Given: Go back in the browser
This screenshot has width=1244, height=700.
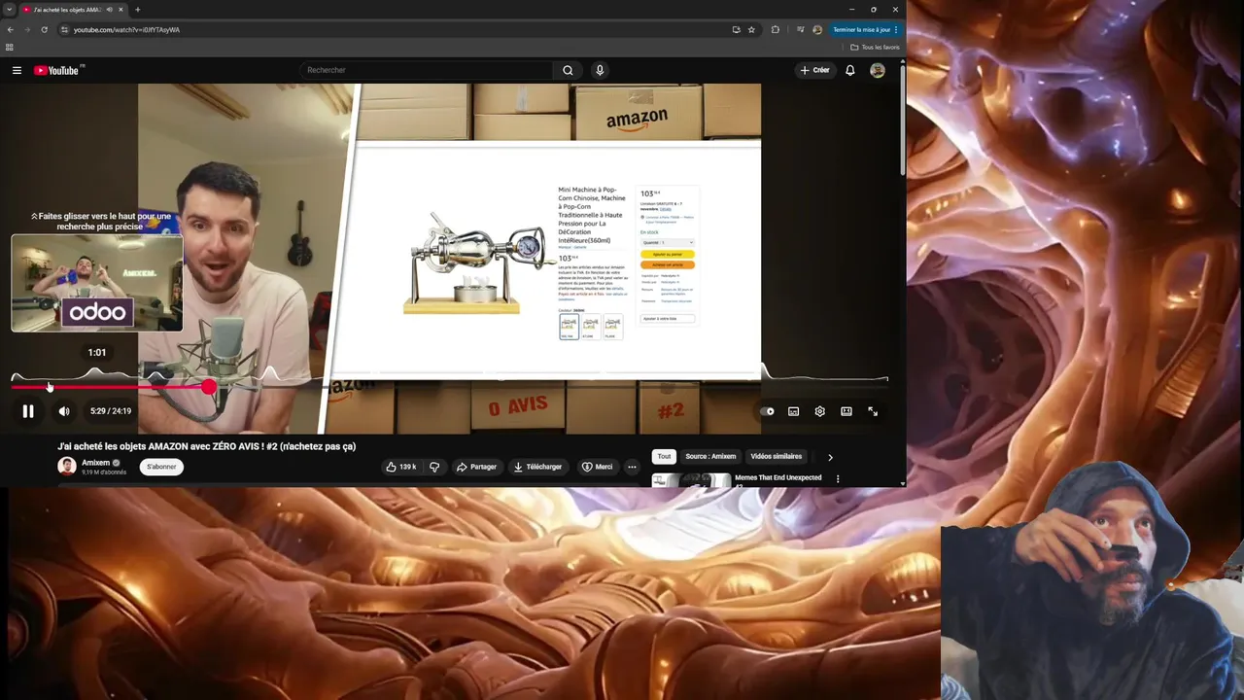Looking at the screenshot, I should pyautogui.click(x=10, y=30).
